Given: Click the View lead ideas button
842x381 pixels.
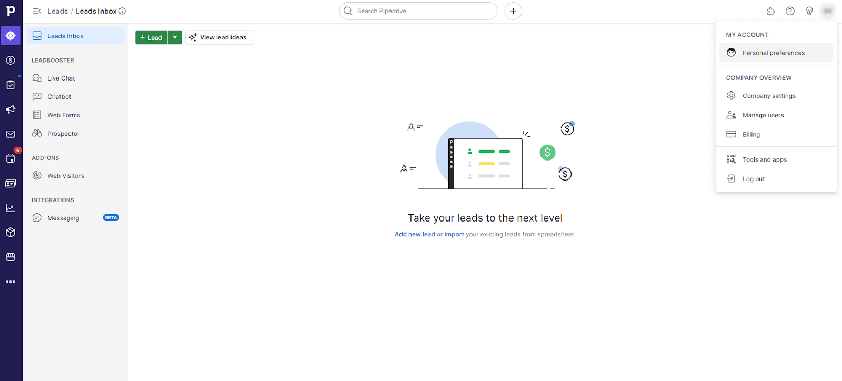Looking at the screenshot, I should tap(219, 37).
